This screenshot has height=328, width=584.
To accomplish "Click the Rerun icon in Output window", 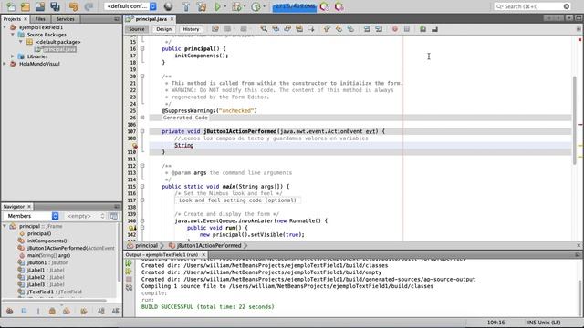I will [x=129, y=263].
